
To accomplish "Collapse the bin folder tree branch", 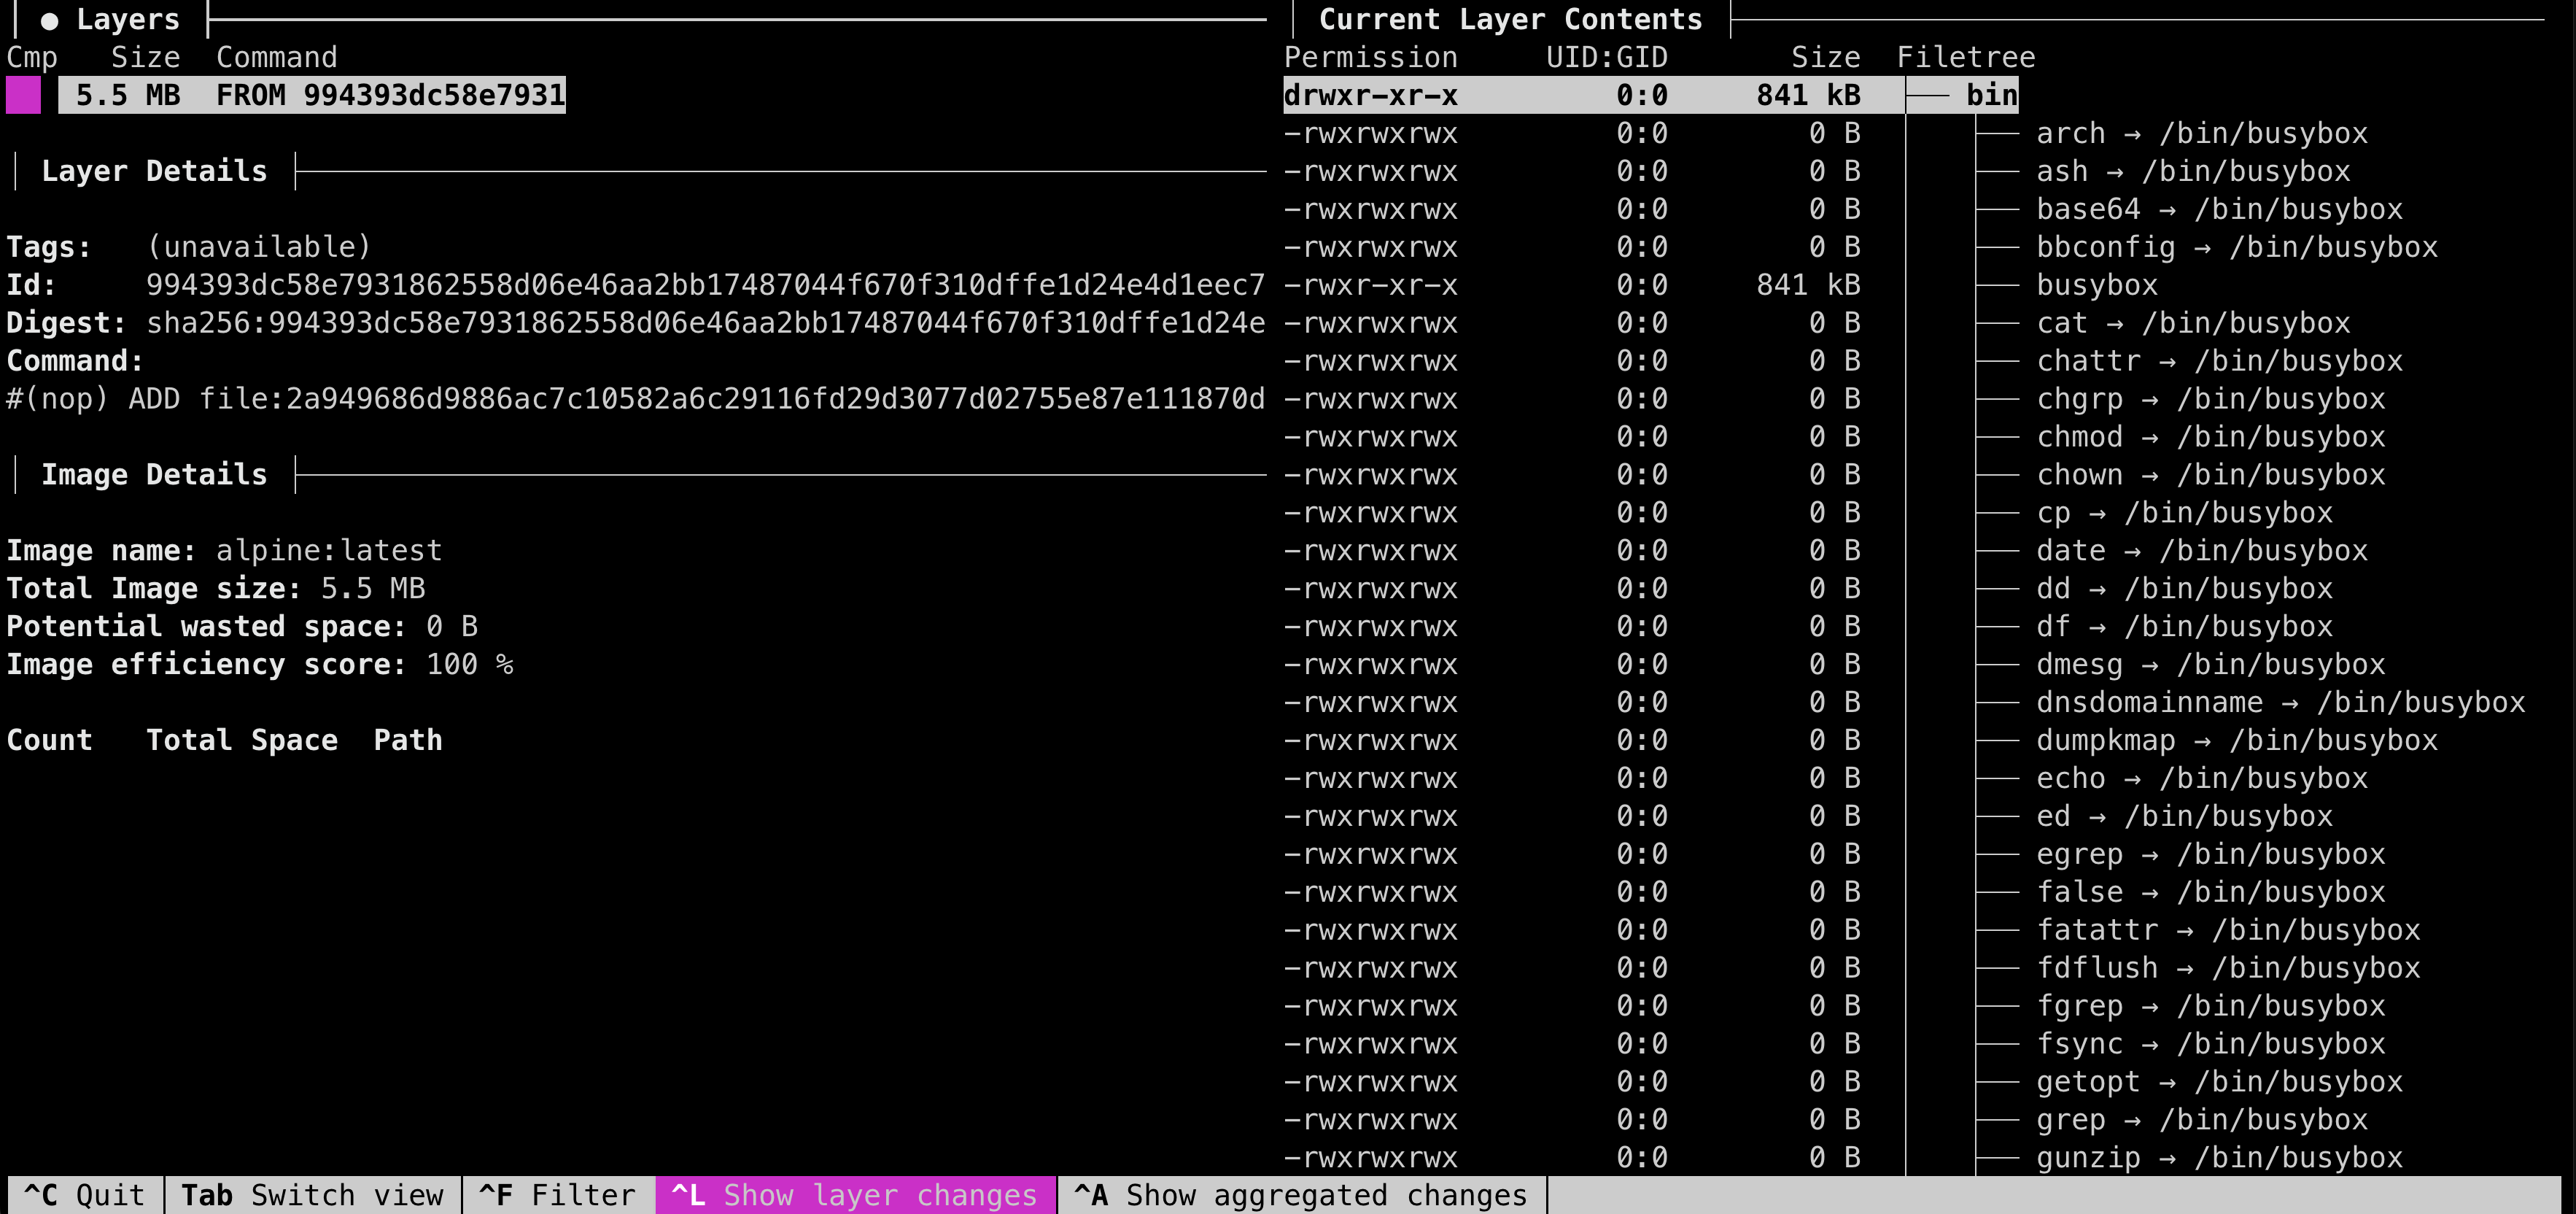I will click(1928, 95).
